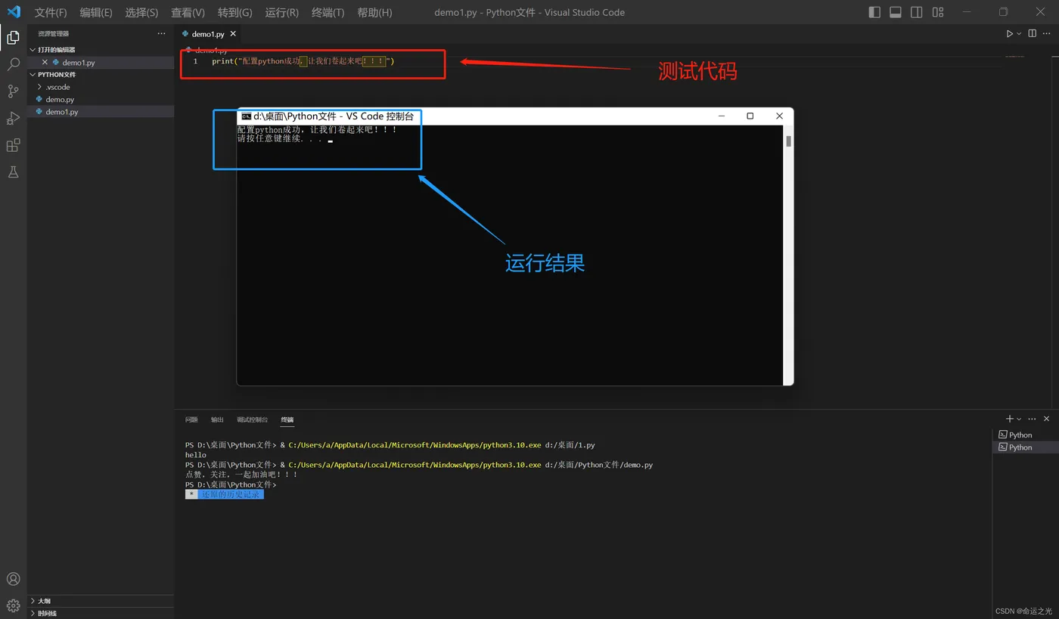The image size is (1059, 619).
Task: Run the Python file with the play icon
Action: 1009,34
